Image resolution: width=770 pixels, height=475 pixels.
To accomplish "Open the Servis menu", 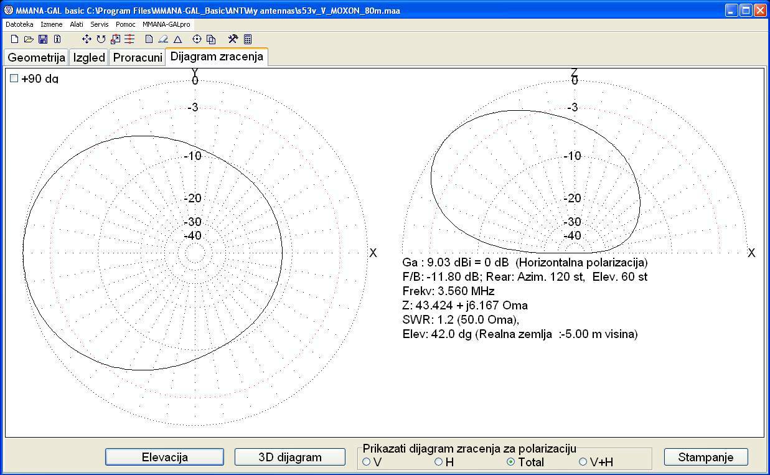I will tap(99, 24).
